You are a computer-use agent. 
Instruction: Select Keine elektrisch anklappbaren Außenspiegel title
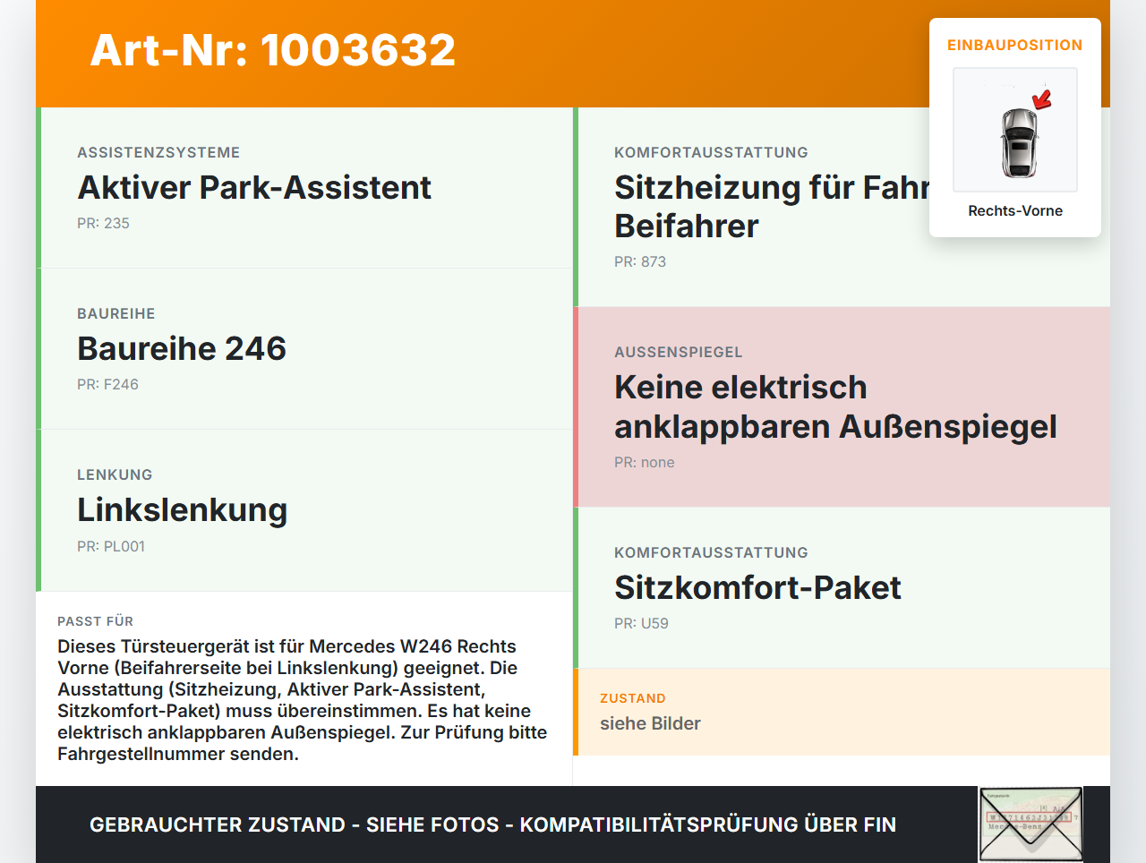point(835,406)
